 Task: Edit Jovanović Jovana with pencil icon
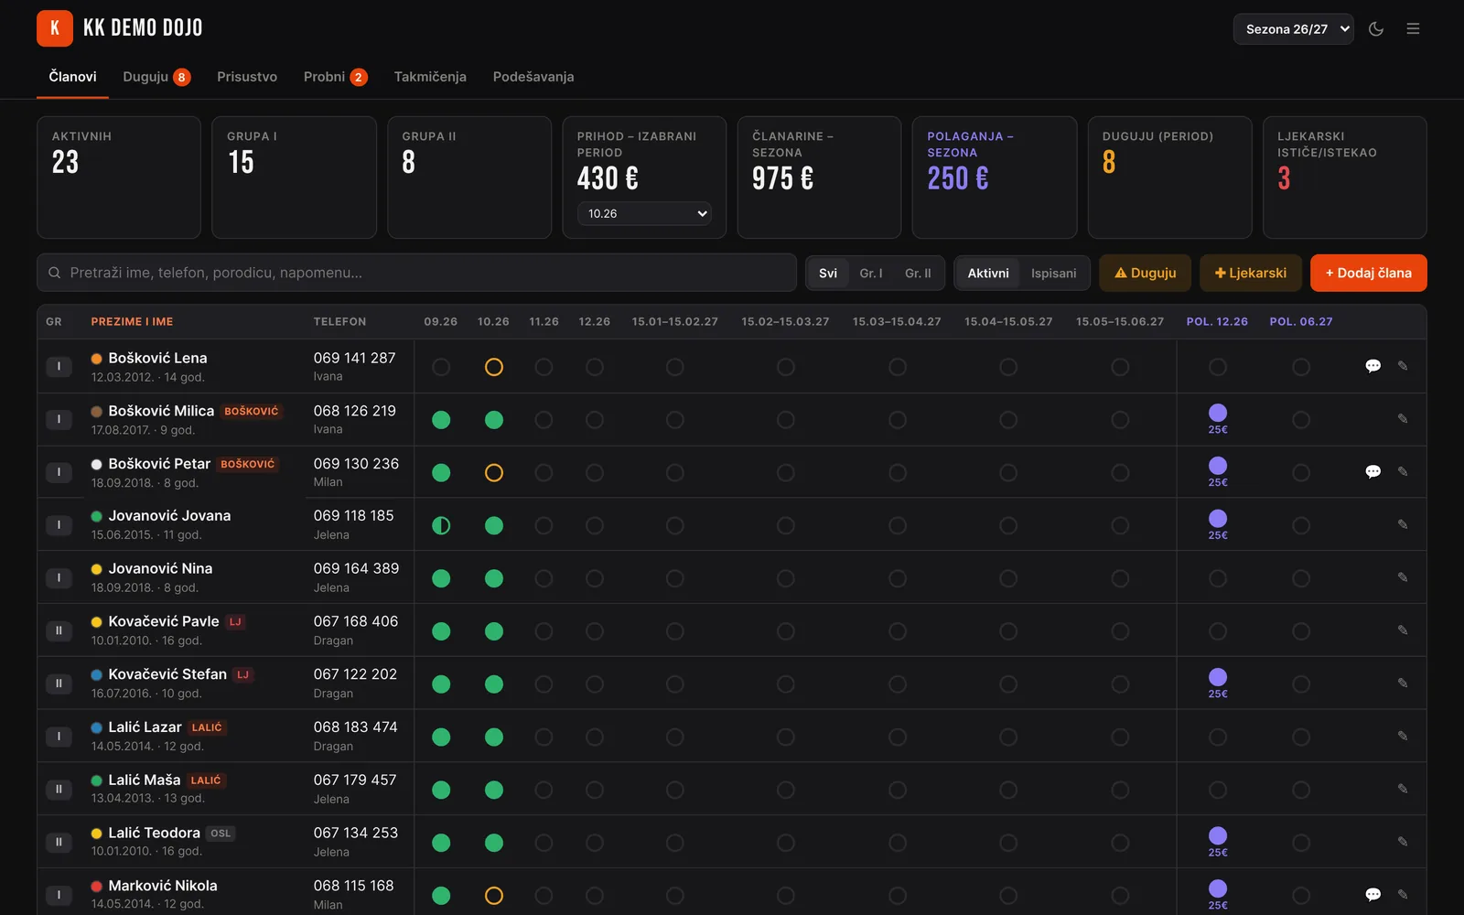tap(1403, 524)
